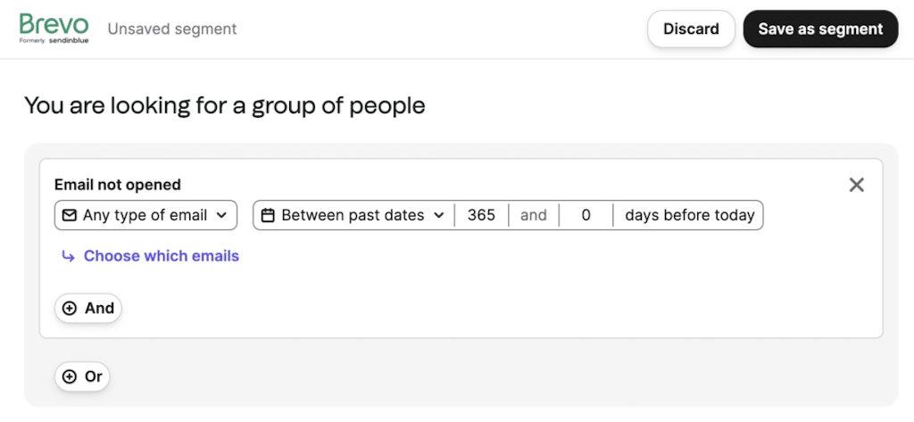Focus the 0 days input field
Viewport: 914px width, 422px height.
[586, 215]
